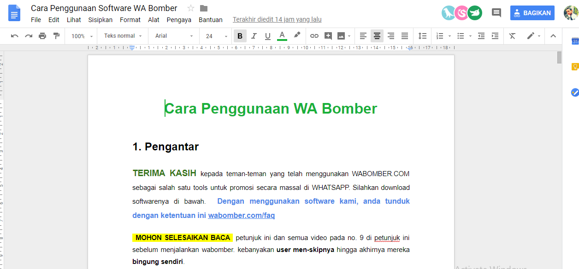Open the highlight color marker tool
The image size is (579, 269).
point(297,35)
